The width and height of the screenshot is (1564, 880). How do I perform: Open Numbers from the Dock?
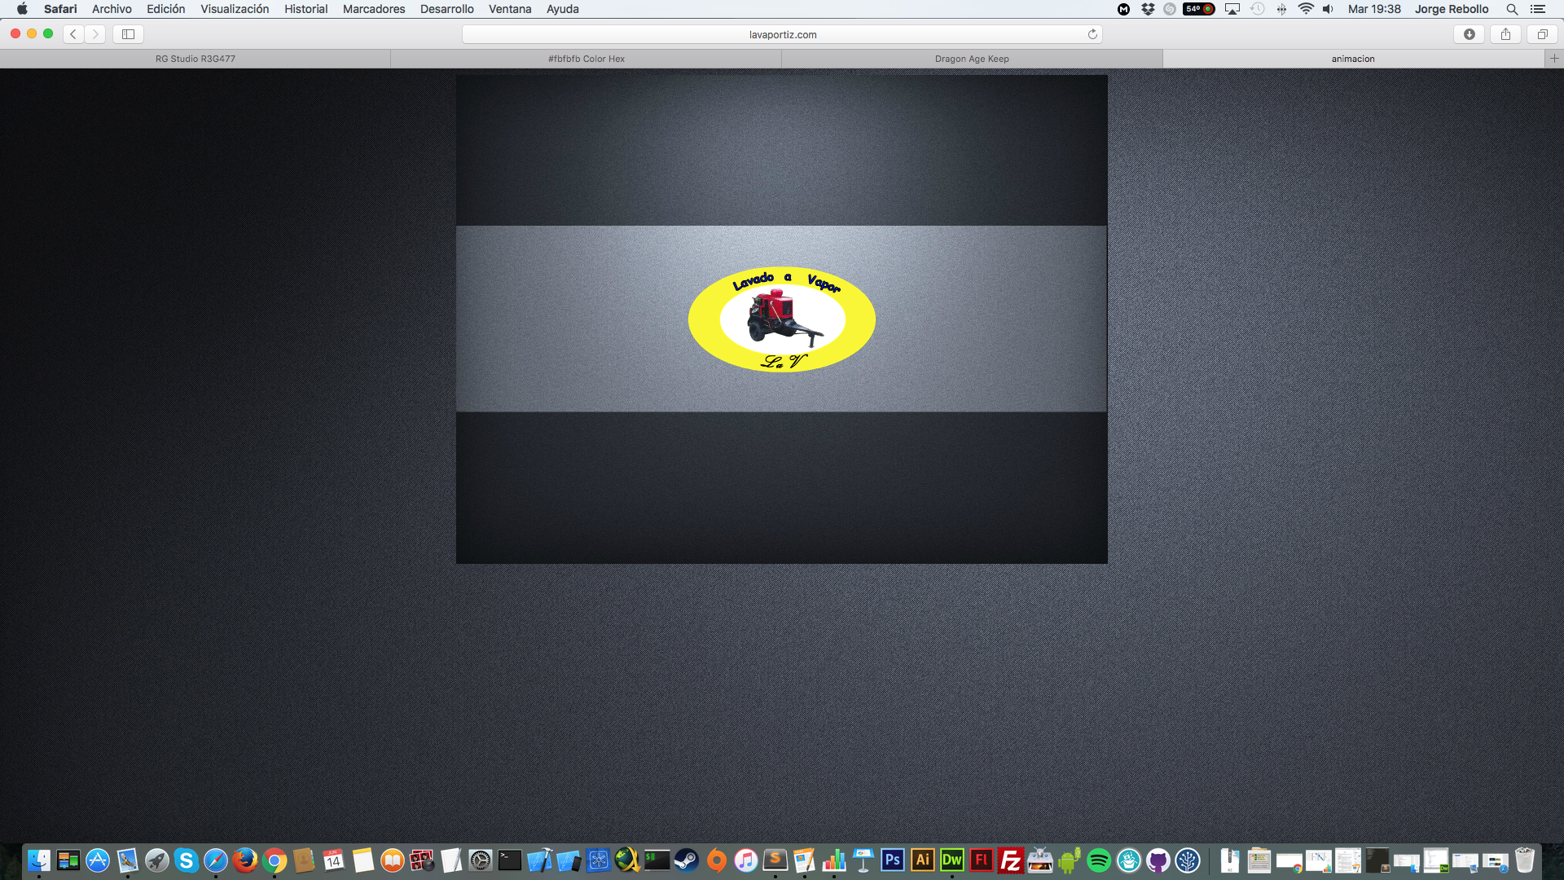pyautogui.click(x=834, y=860)
